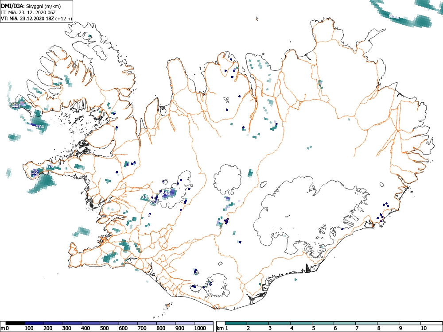The height and width of the screenshot is (332, 443).
Task: Click the '32' visibility value on the map
Action: coord(35,172)
